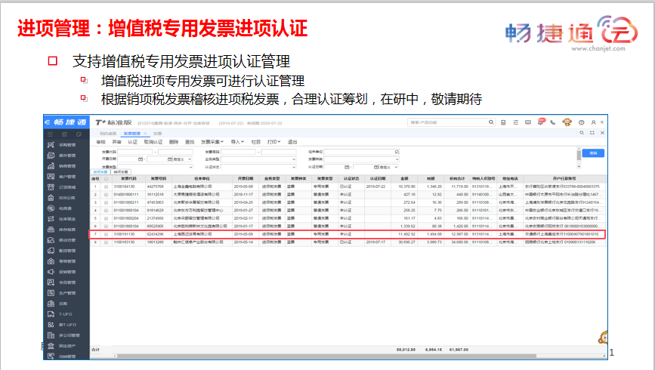Switch to the 发票管理 tab
655x370 pixels.
pyautogui.click(x=131, y=134)
